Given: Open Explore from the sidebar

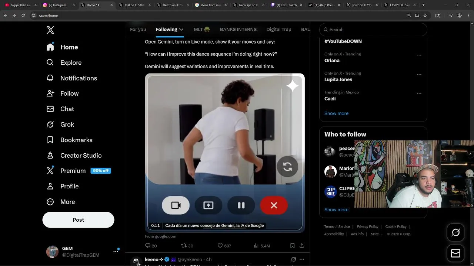Looking at the screenshot, I should click(64, 62).
